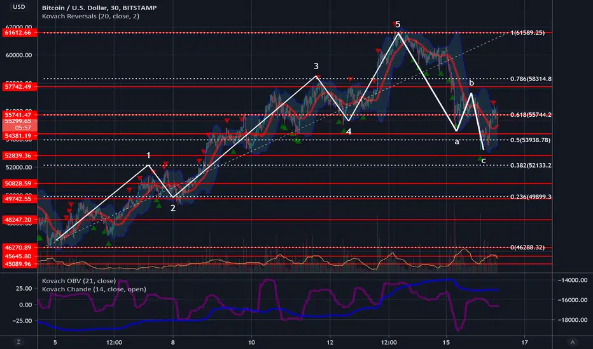Viewport: 593px width, 349px height.
Task: Click date 17 on the time axis
Action: (x=524, y=343)
